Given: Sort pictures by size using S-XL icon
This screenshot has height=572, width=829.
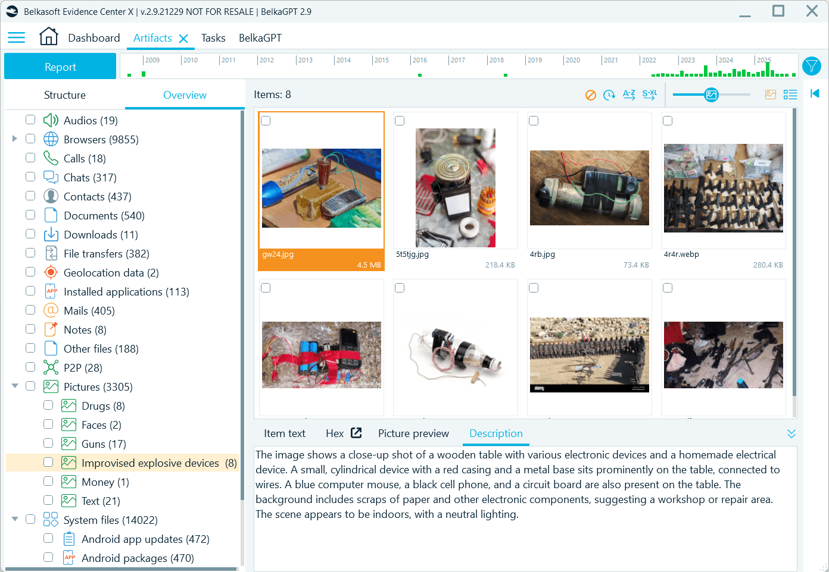Looking at the screenshot, I should tap(650, 94).
